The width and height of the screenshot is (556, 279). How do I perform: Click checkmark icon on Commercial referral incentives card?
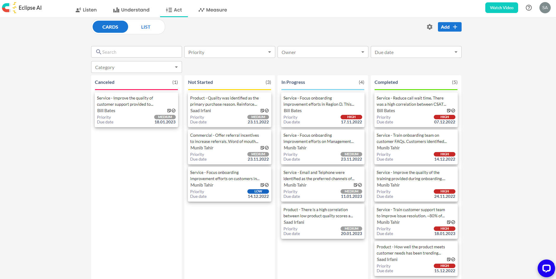pyautogui.click(x=267, y=148)
